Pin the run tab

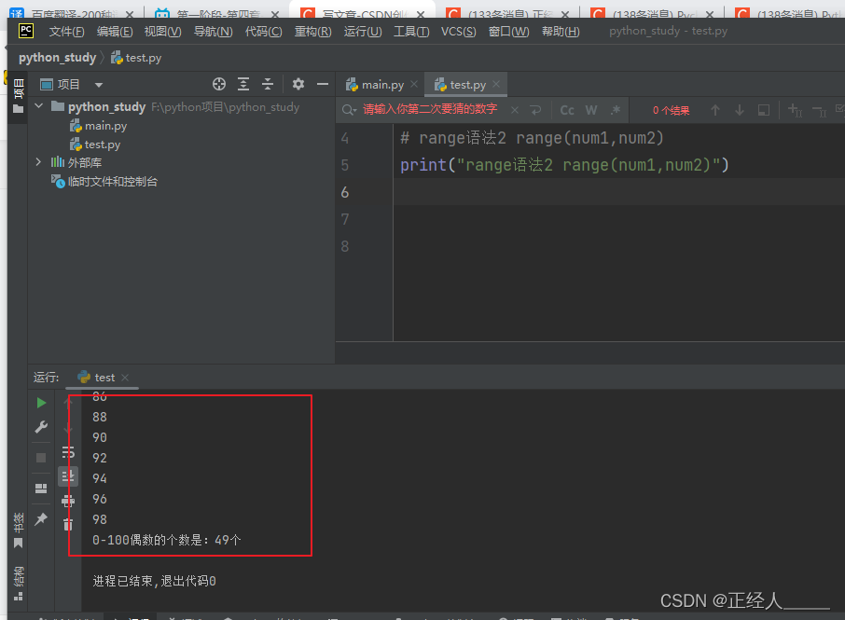[41, 518]
